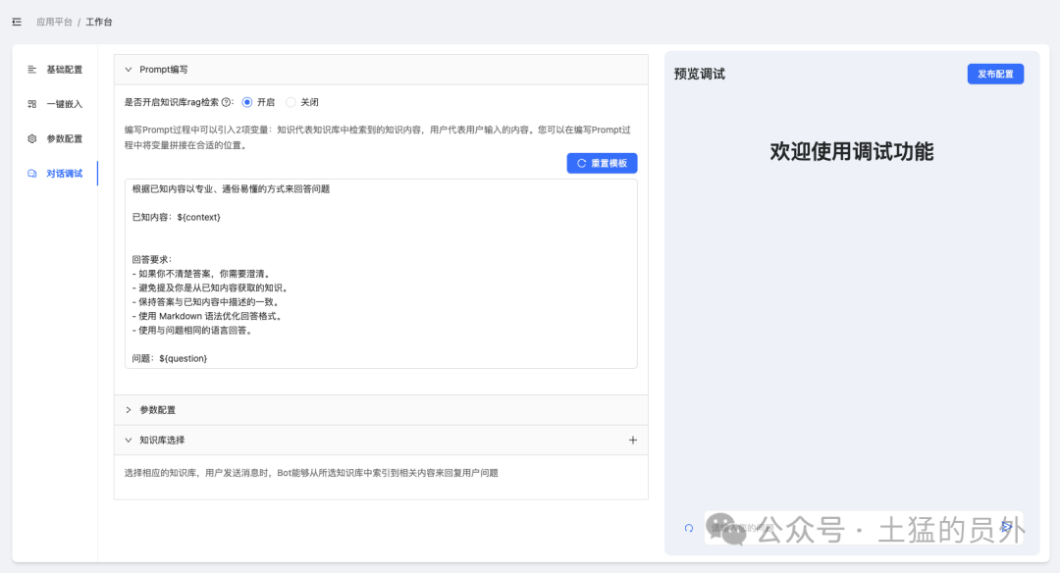1060x573 pixels.
Task: Click the ${context} variable line in the prompt
Action: pos(177,217)
